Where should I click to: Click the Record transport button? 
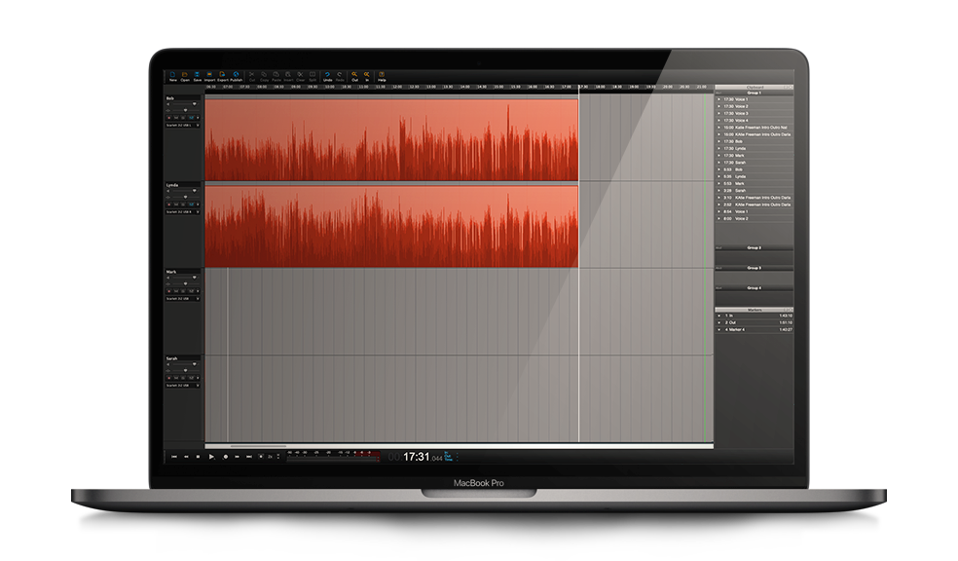pos(226,457)
